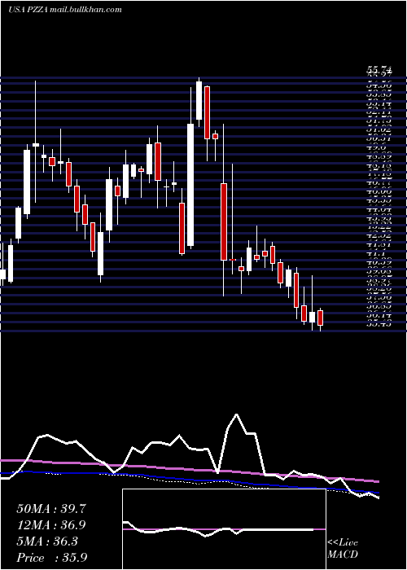Click the 'USA PZZA mail.bullkhan.com' chart title
The width and height of the screenshot is (407, 570).
tap(64, 10)
